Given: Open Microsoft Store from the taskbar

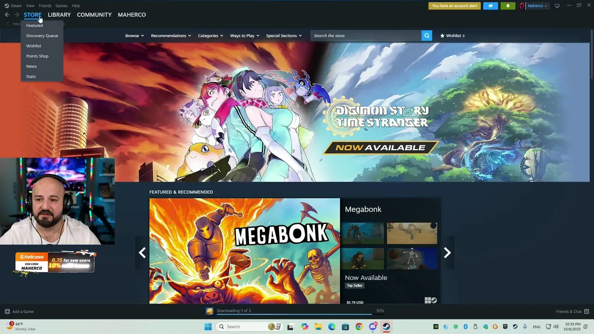Looking at the screenshot, I should click(x=345, y=327).
